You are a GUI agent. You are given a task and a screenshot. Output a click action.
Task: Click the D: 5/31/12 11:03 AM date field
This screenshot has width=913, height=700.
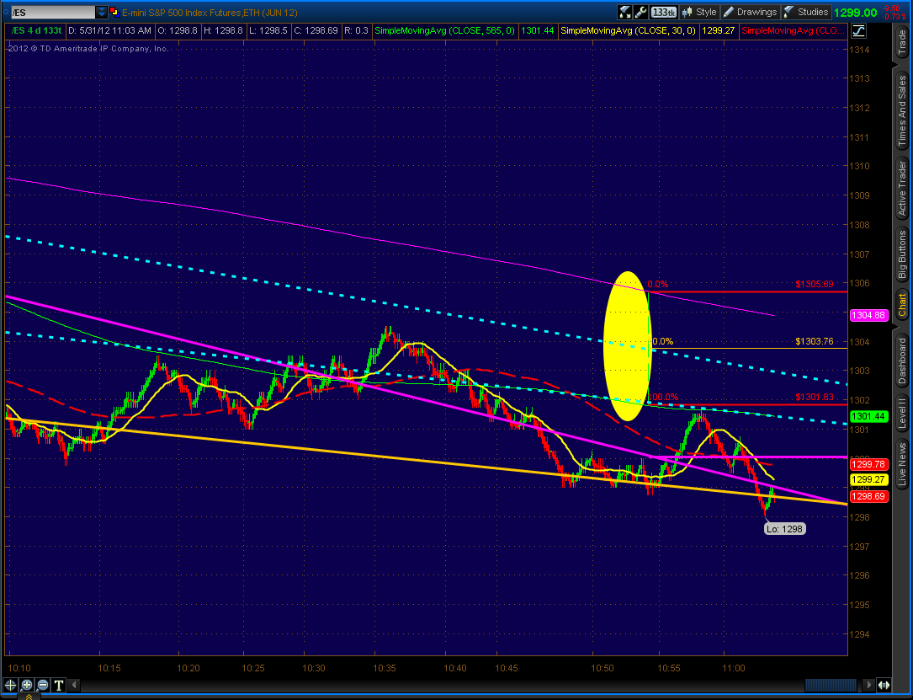coord(110,30)
